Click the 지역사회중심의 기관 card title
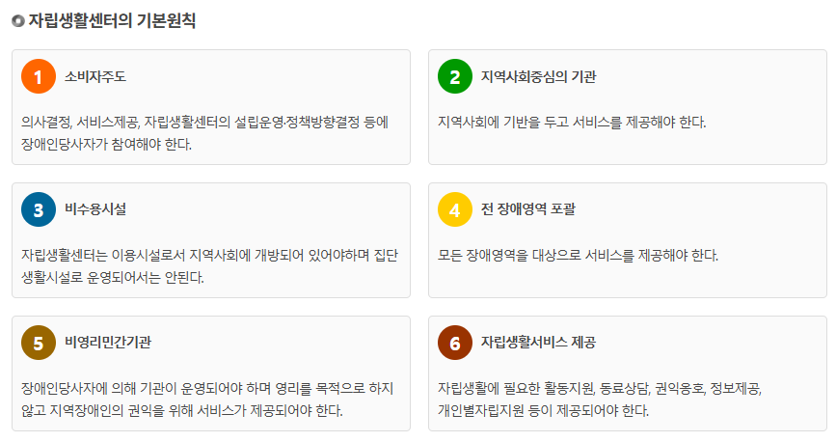This screenshot has width=836, height=442. click(x=538, y=76)
